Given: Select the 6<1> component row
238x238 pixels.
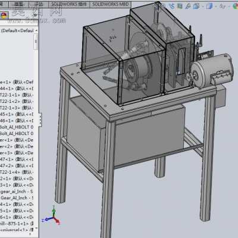Looking at the screenshot, I should pos(17,217).
